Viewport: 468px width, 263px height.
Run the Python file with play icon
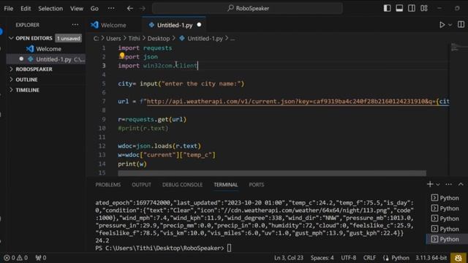pyautogui.click(x=442, y=25)
